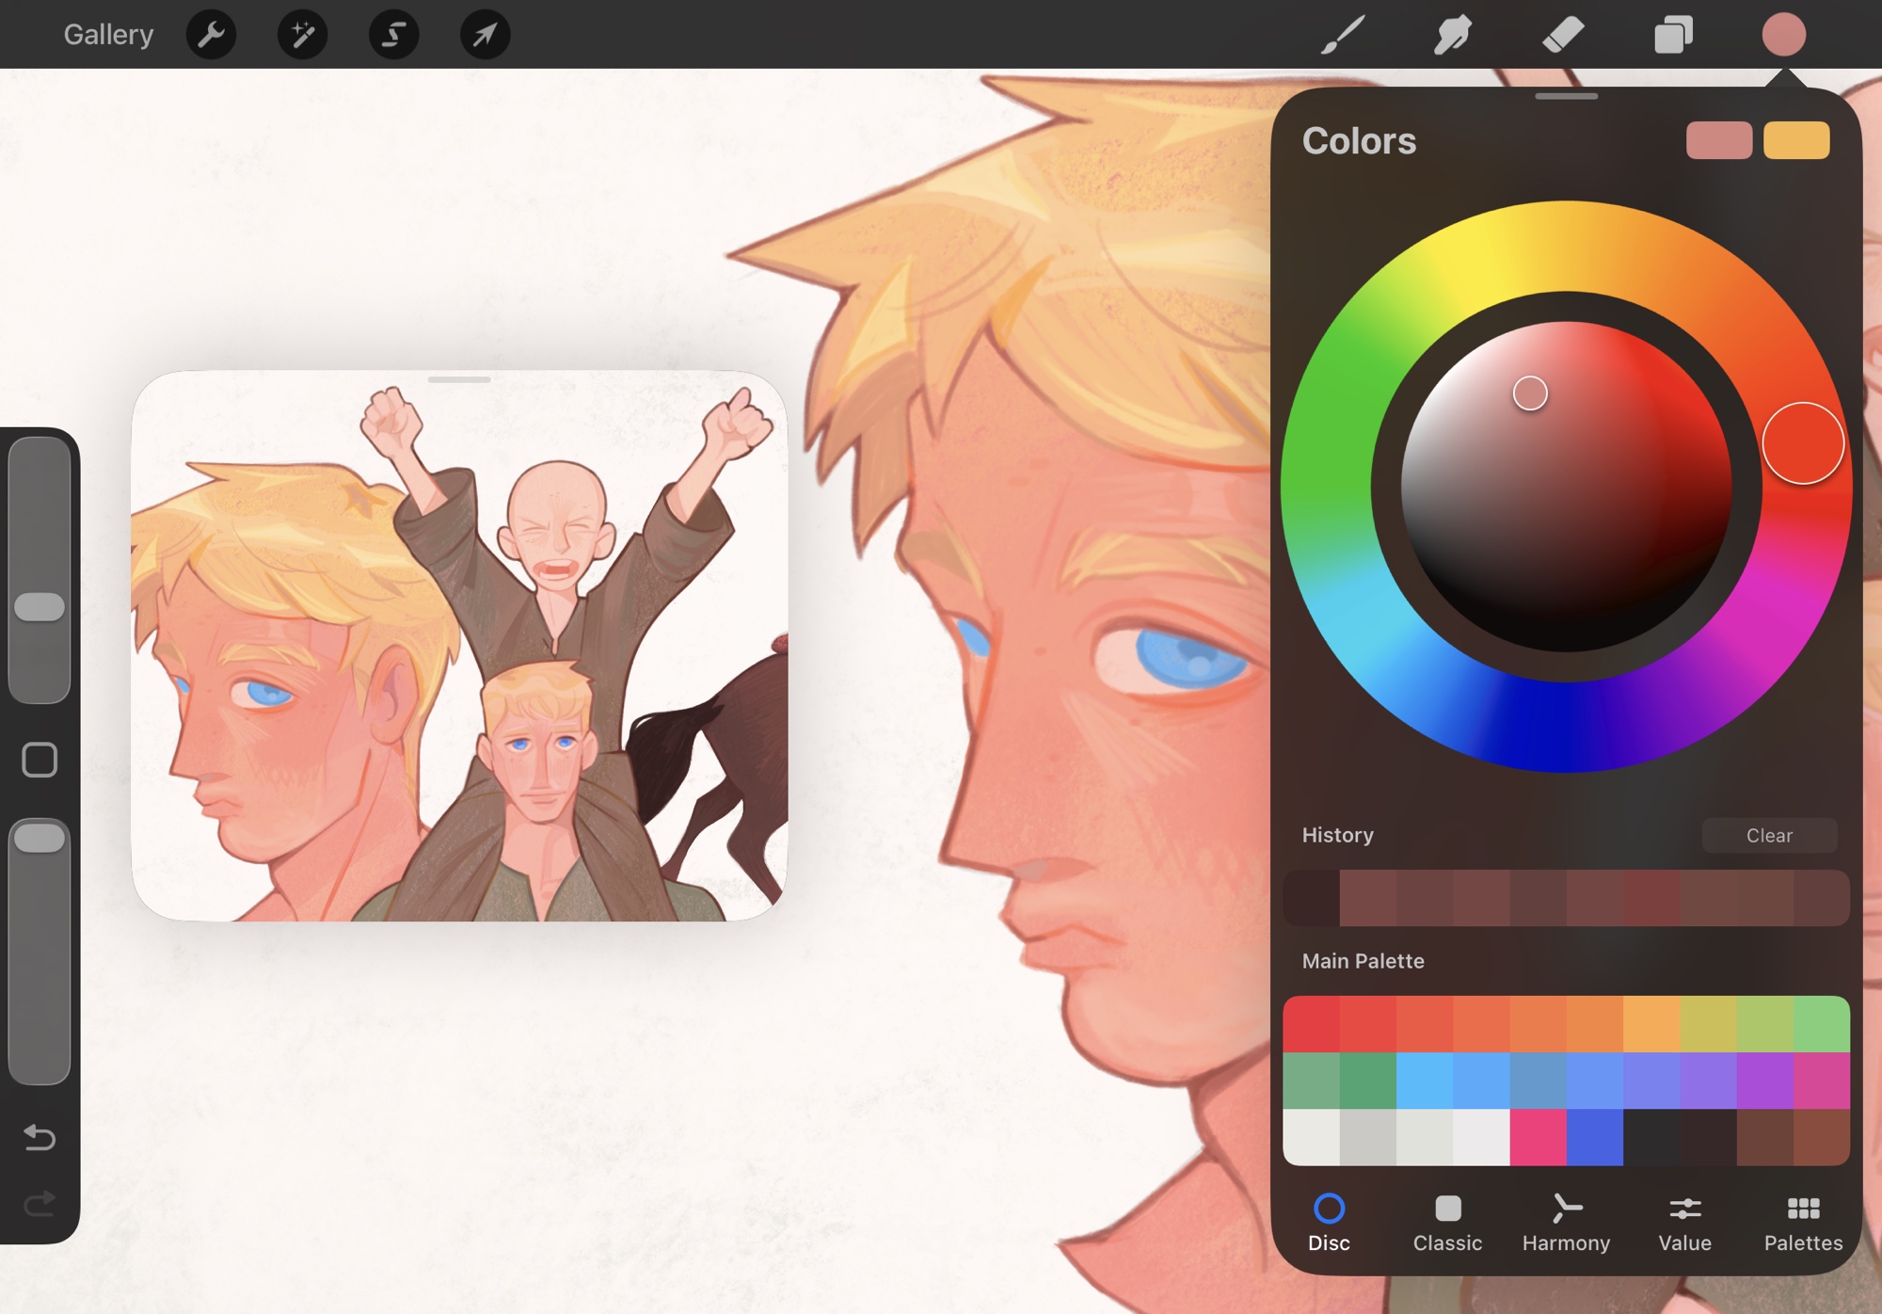Screen dimensions: 1882x1314
Task: Open the Palettes tab
Action: 1803,1223
